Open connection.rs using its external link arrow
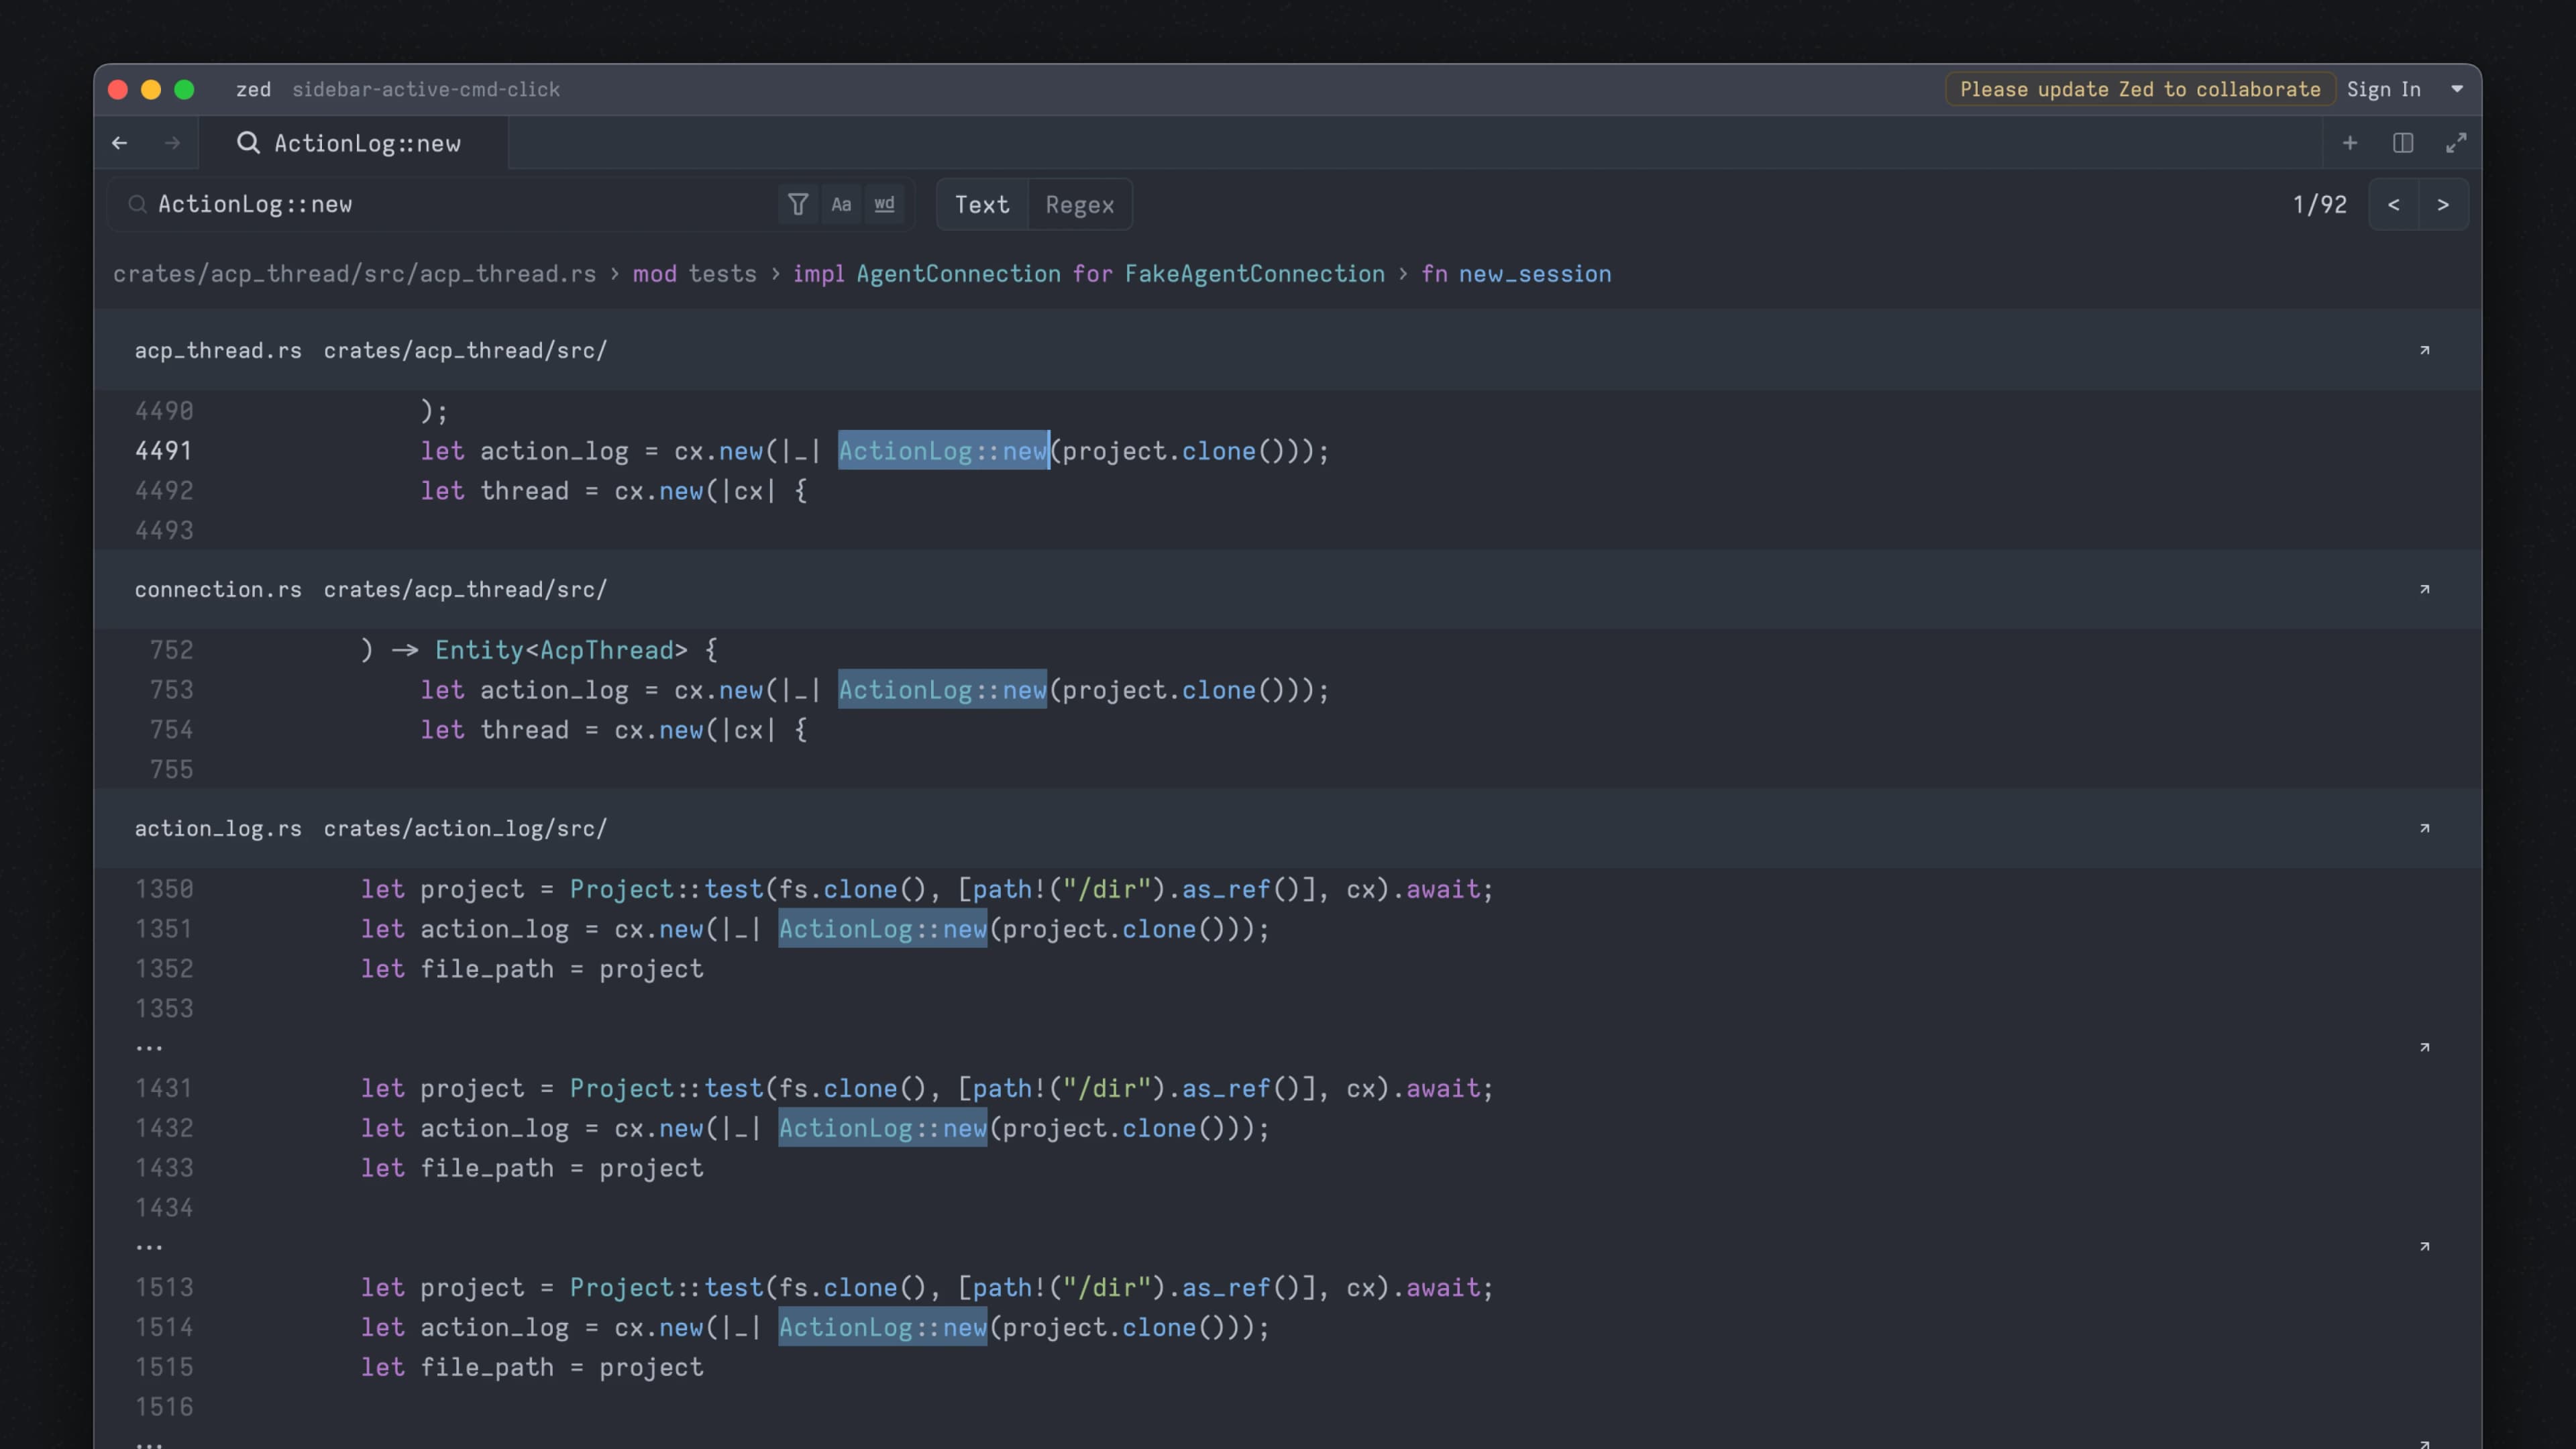This screenshot has height=1449, width=2576. [2425, 589]
